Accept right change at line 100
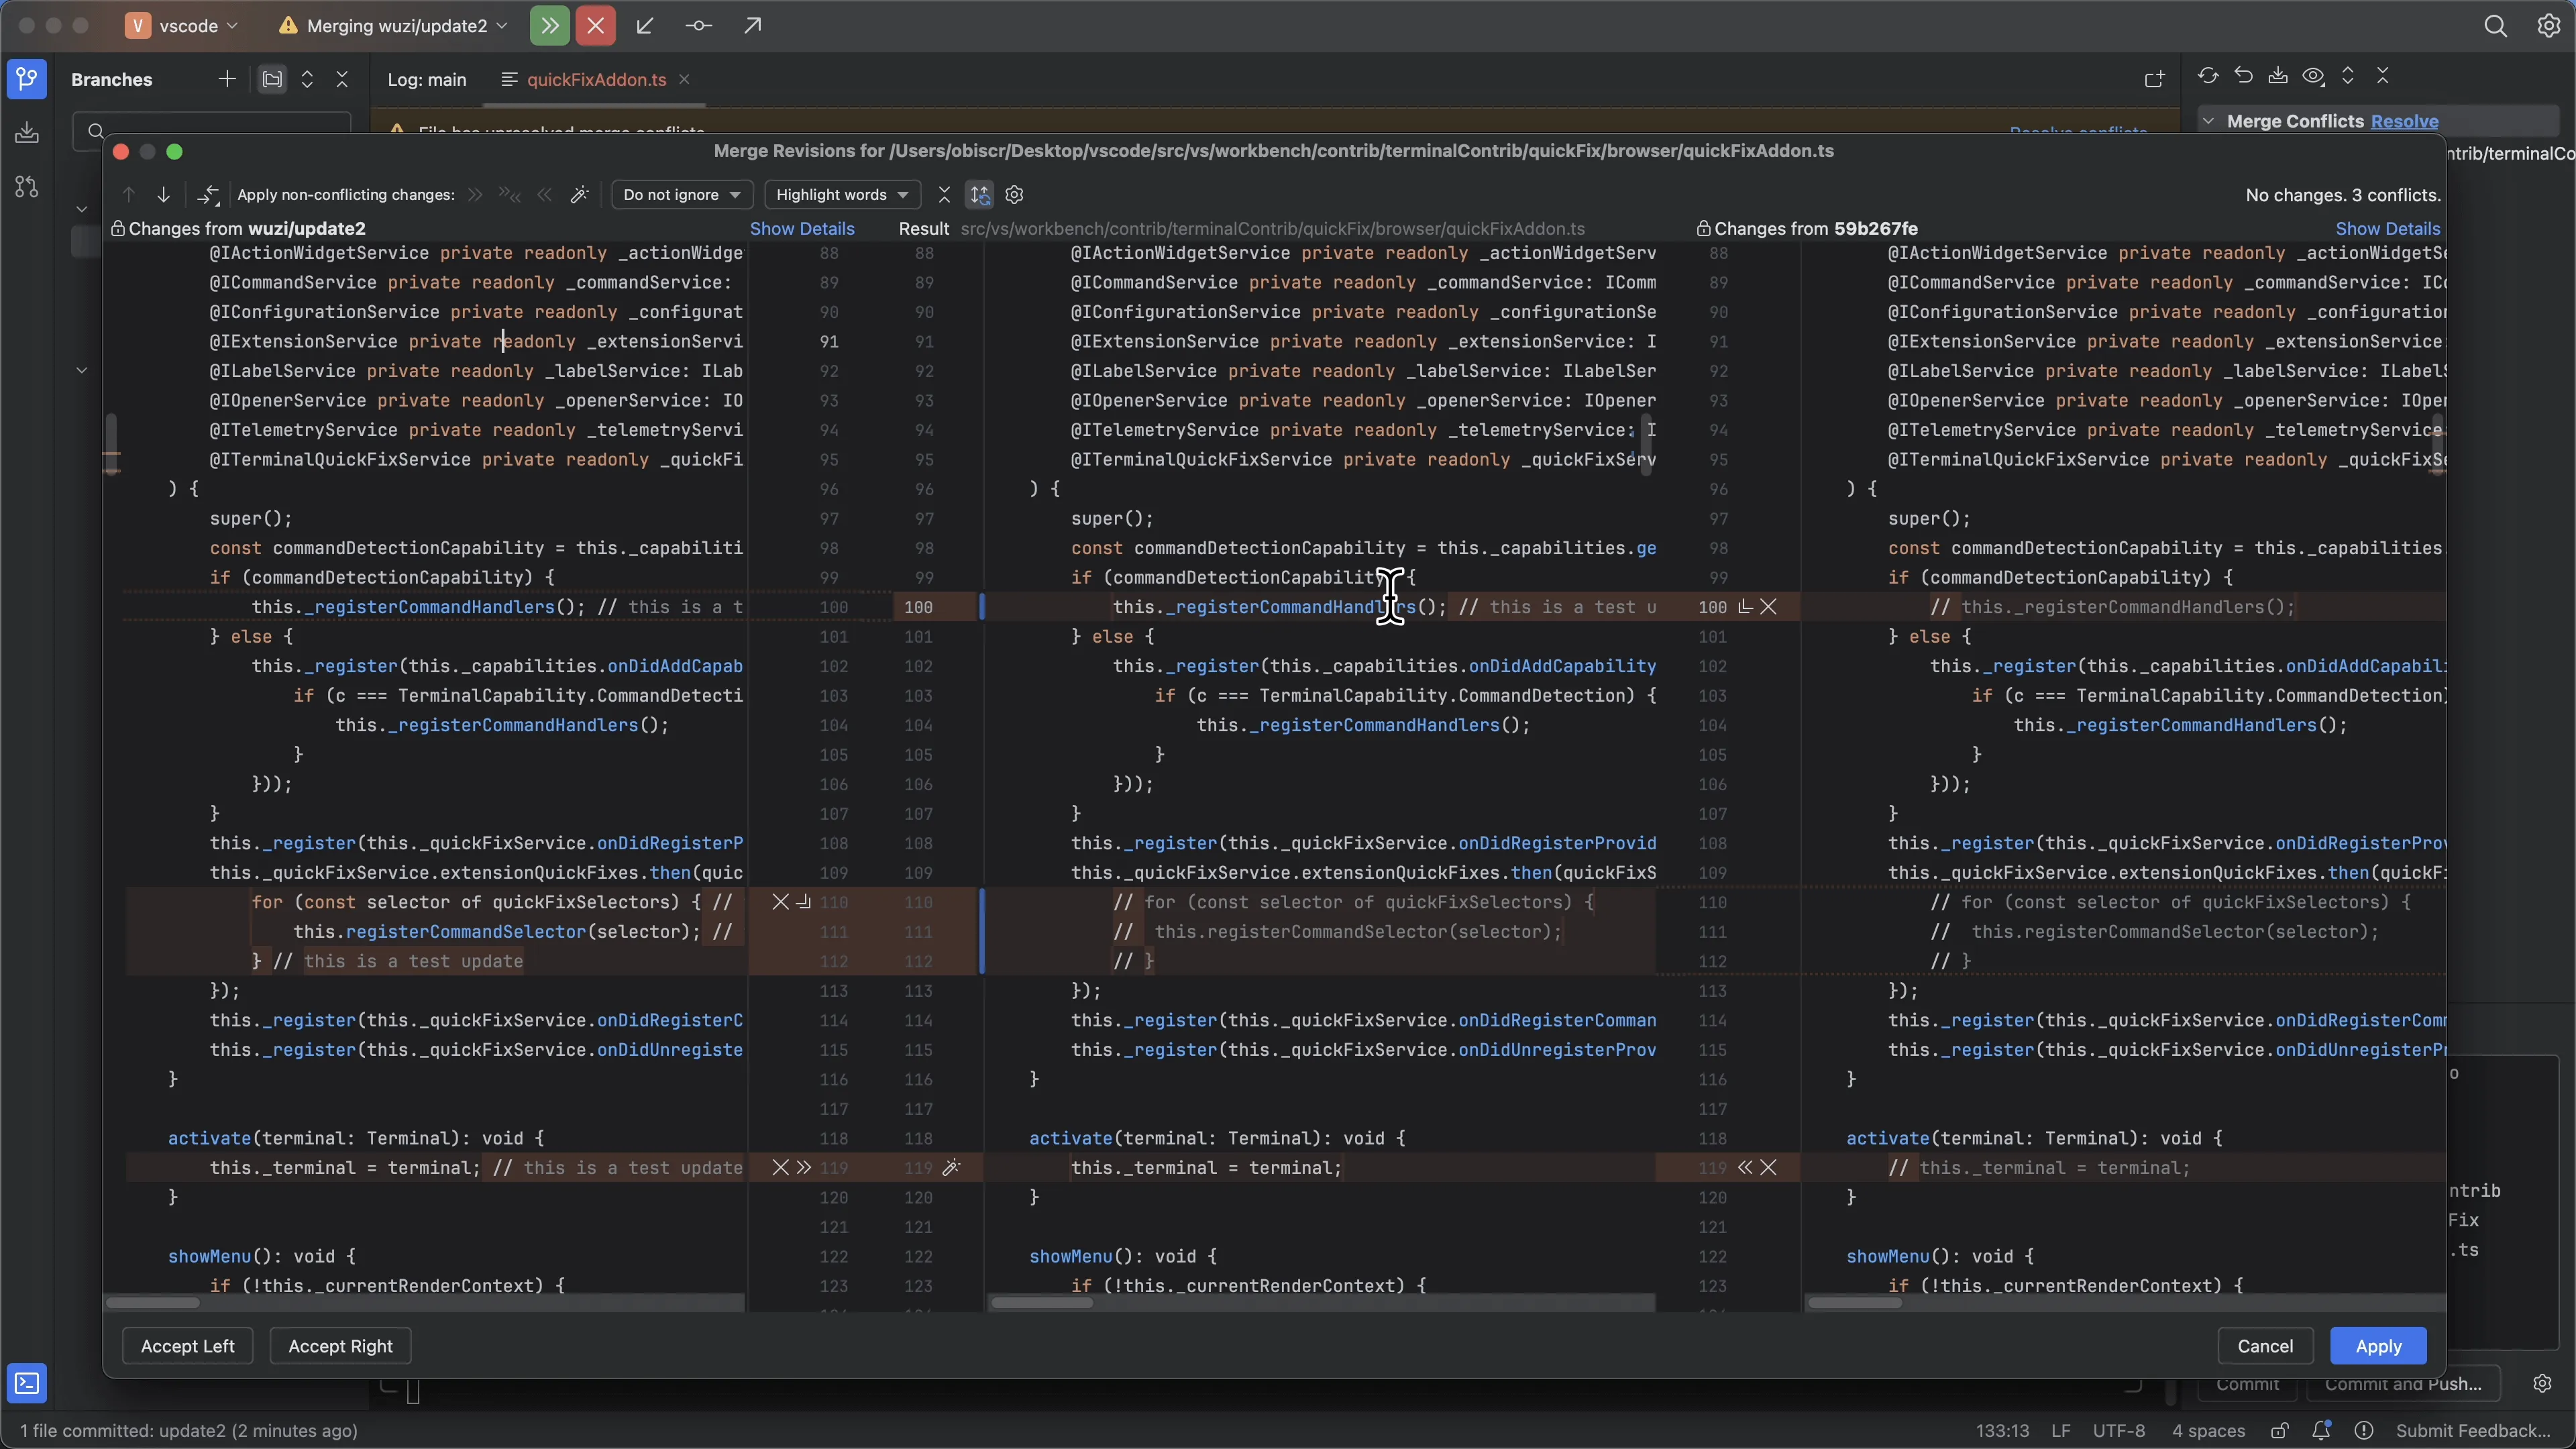 coord(1745,607)
